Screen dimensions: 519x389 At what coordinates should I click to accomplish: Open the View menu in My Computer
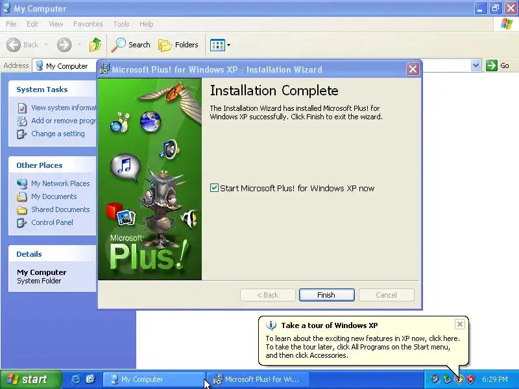pyautogui.click(x=56, y=24)
